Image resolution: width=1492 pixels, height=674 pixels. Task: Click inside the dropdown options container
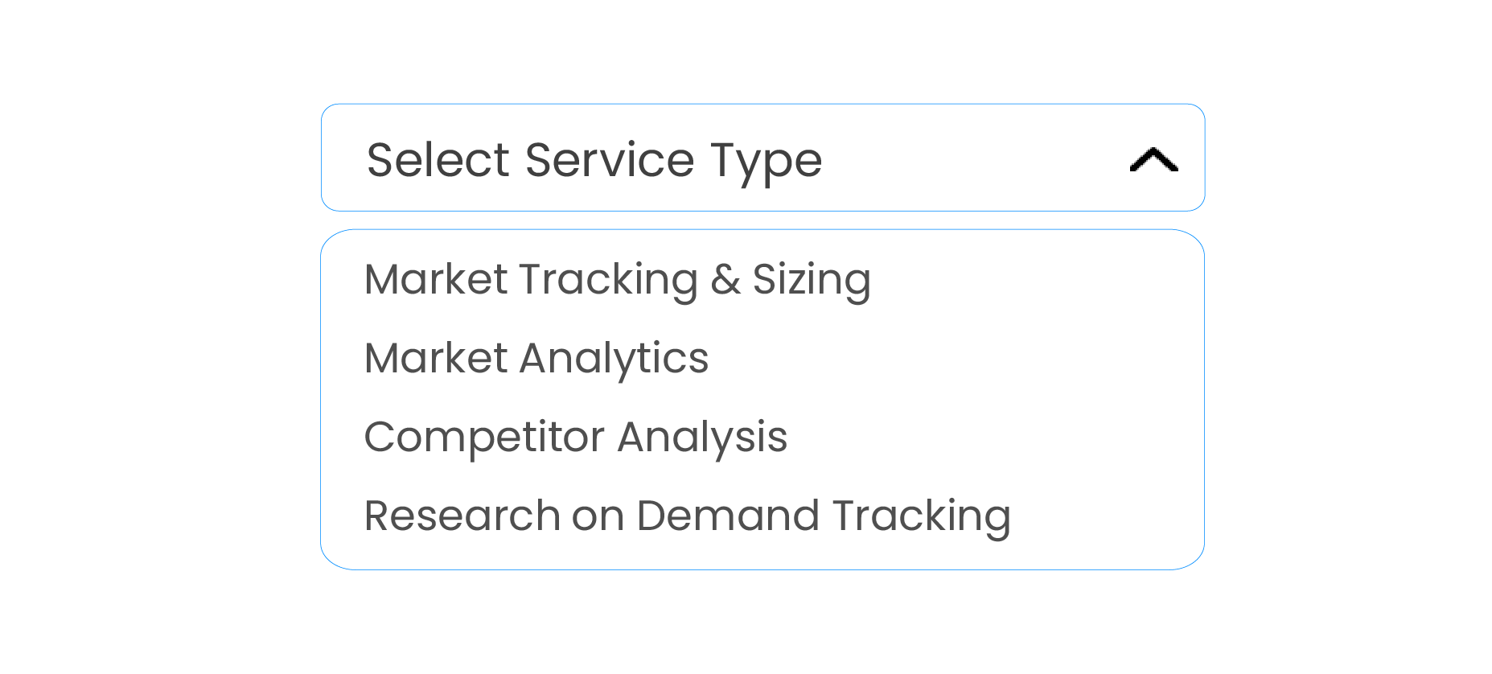pos(761,398)
